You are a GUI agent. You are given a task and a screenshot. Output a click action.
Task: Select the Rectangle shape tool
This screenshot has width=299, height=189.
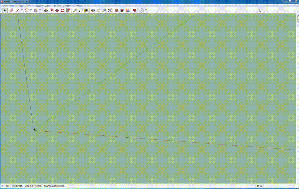pos(36,11)
